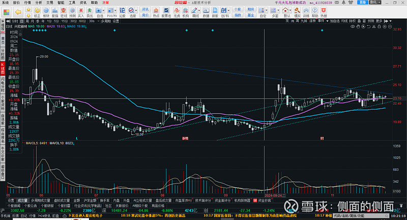Click the zoom-in plus chart icon
Image resolution: width=407 pixels, height=220 pixels.
tap(385, 26)
